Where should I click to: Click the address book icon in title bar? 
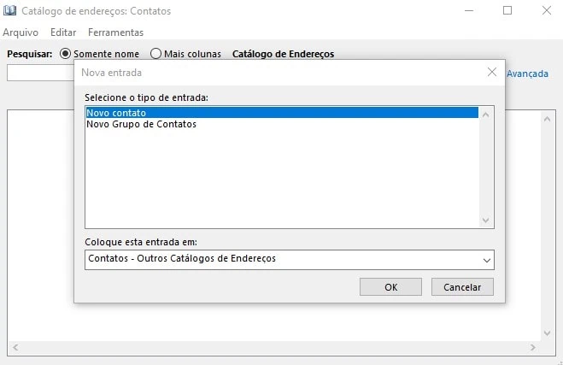9,10
